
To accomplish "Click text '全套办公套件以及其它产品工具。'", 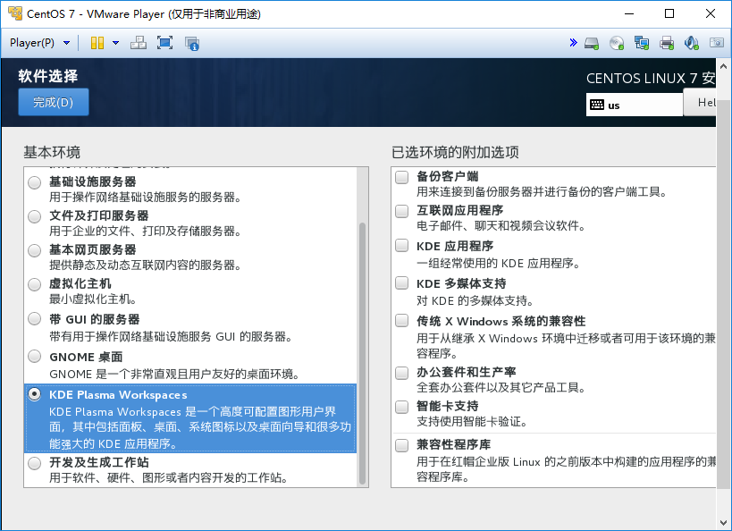I will [501, 387].
